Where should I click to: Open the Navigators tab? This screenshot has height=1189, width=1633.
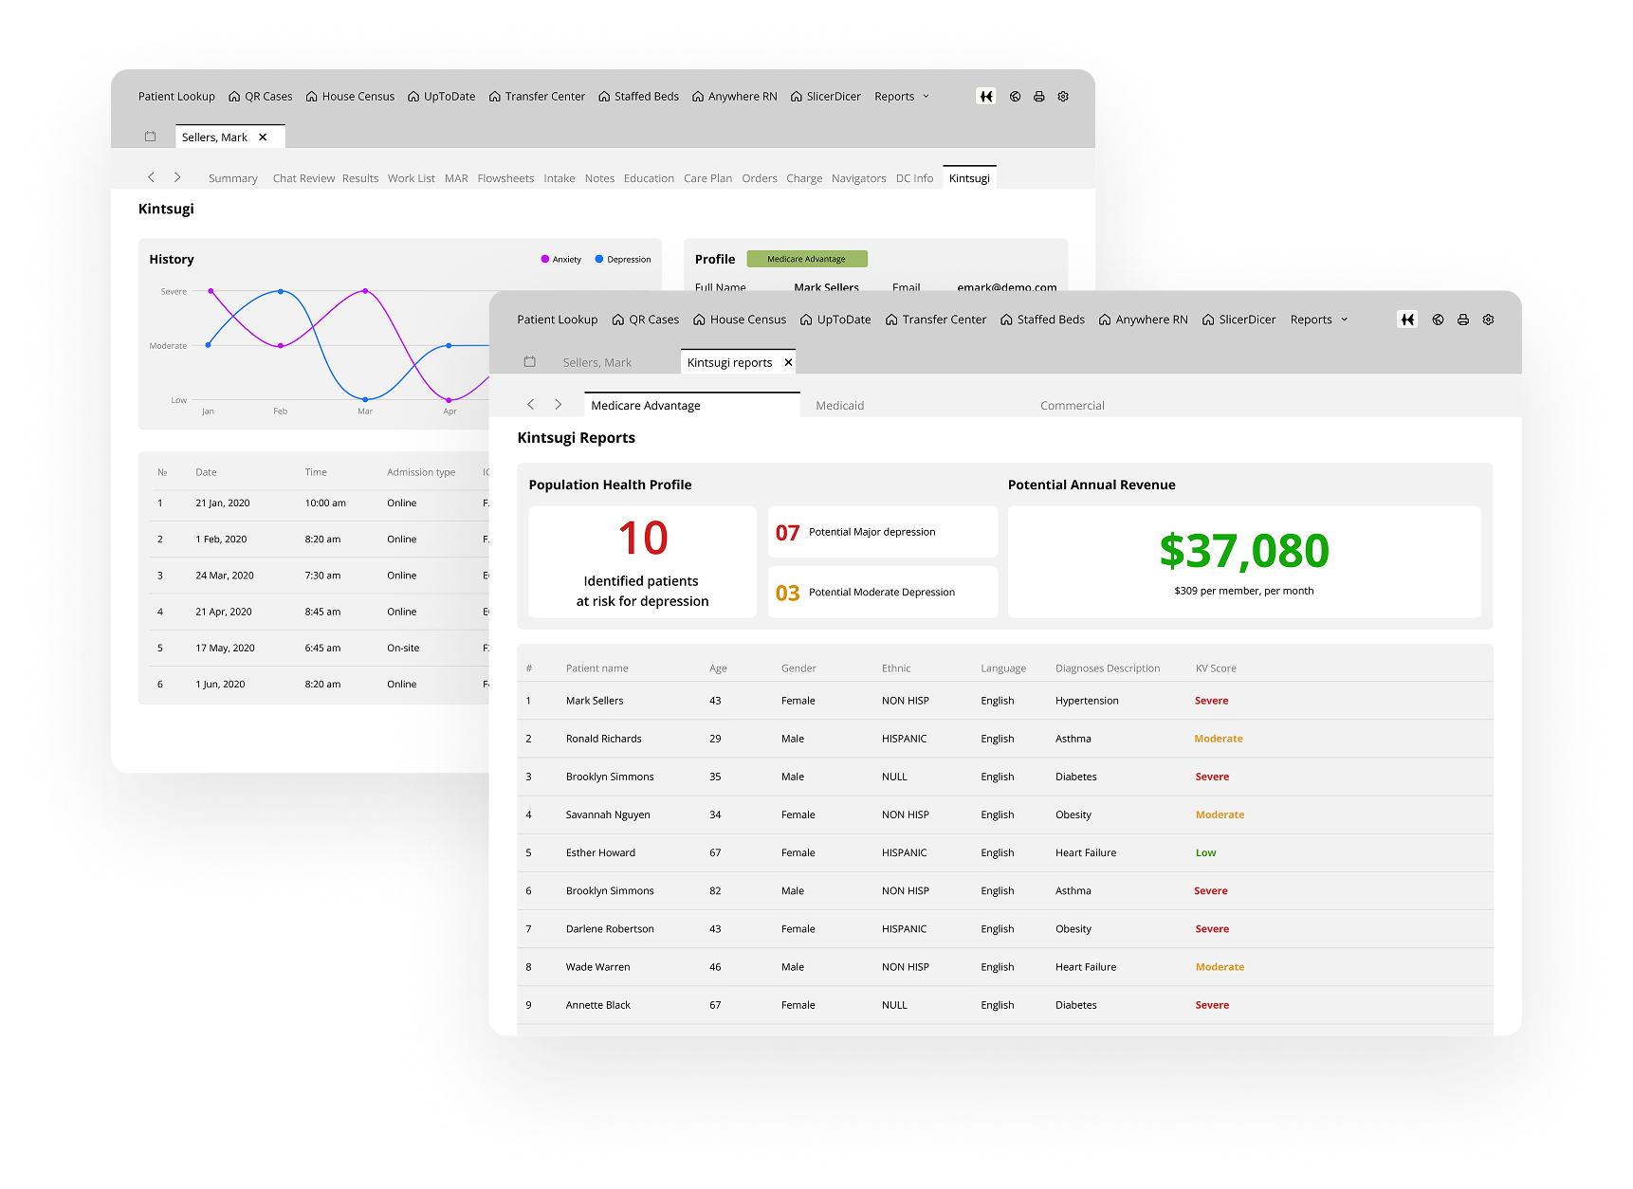[858, 178]
